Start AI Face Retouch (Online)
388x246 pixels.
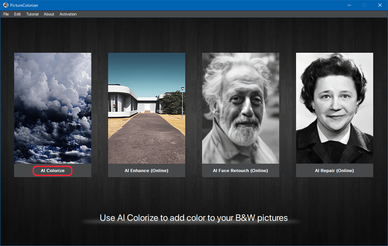point(240,171)
